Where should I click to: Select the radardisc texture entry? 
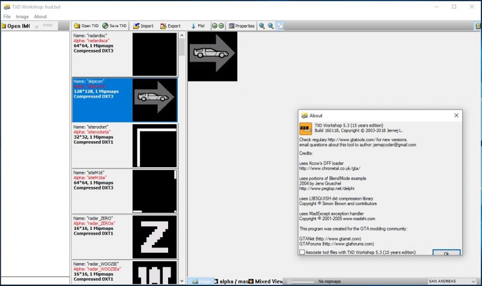tap(125, 54)
